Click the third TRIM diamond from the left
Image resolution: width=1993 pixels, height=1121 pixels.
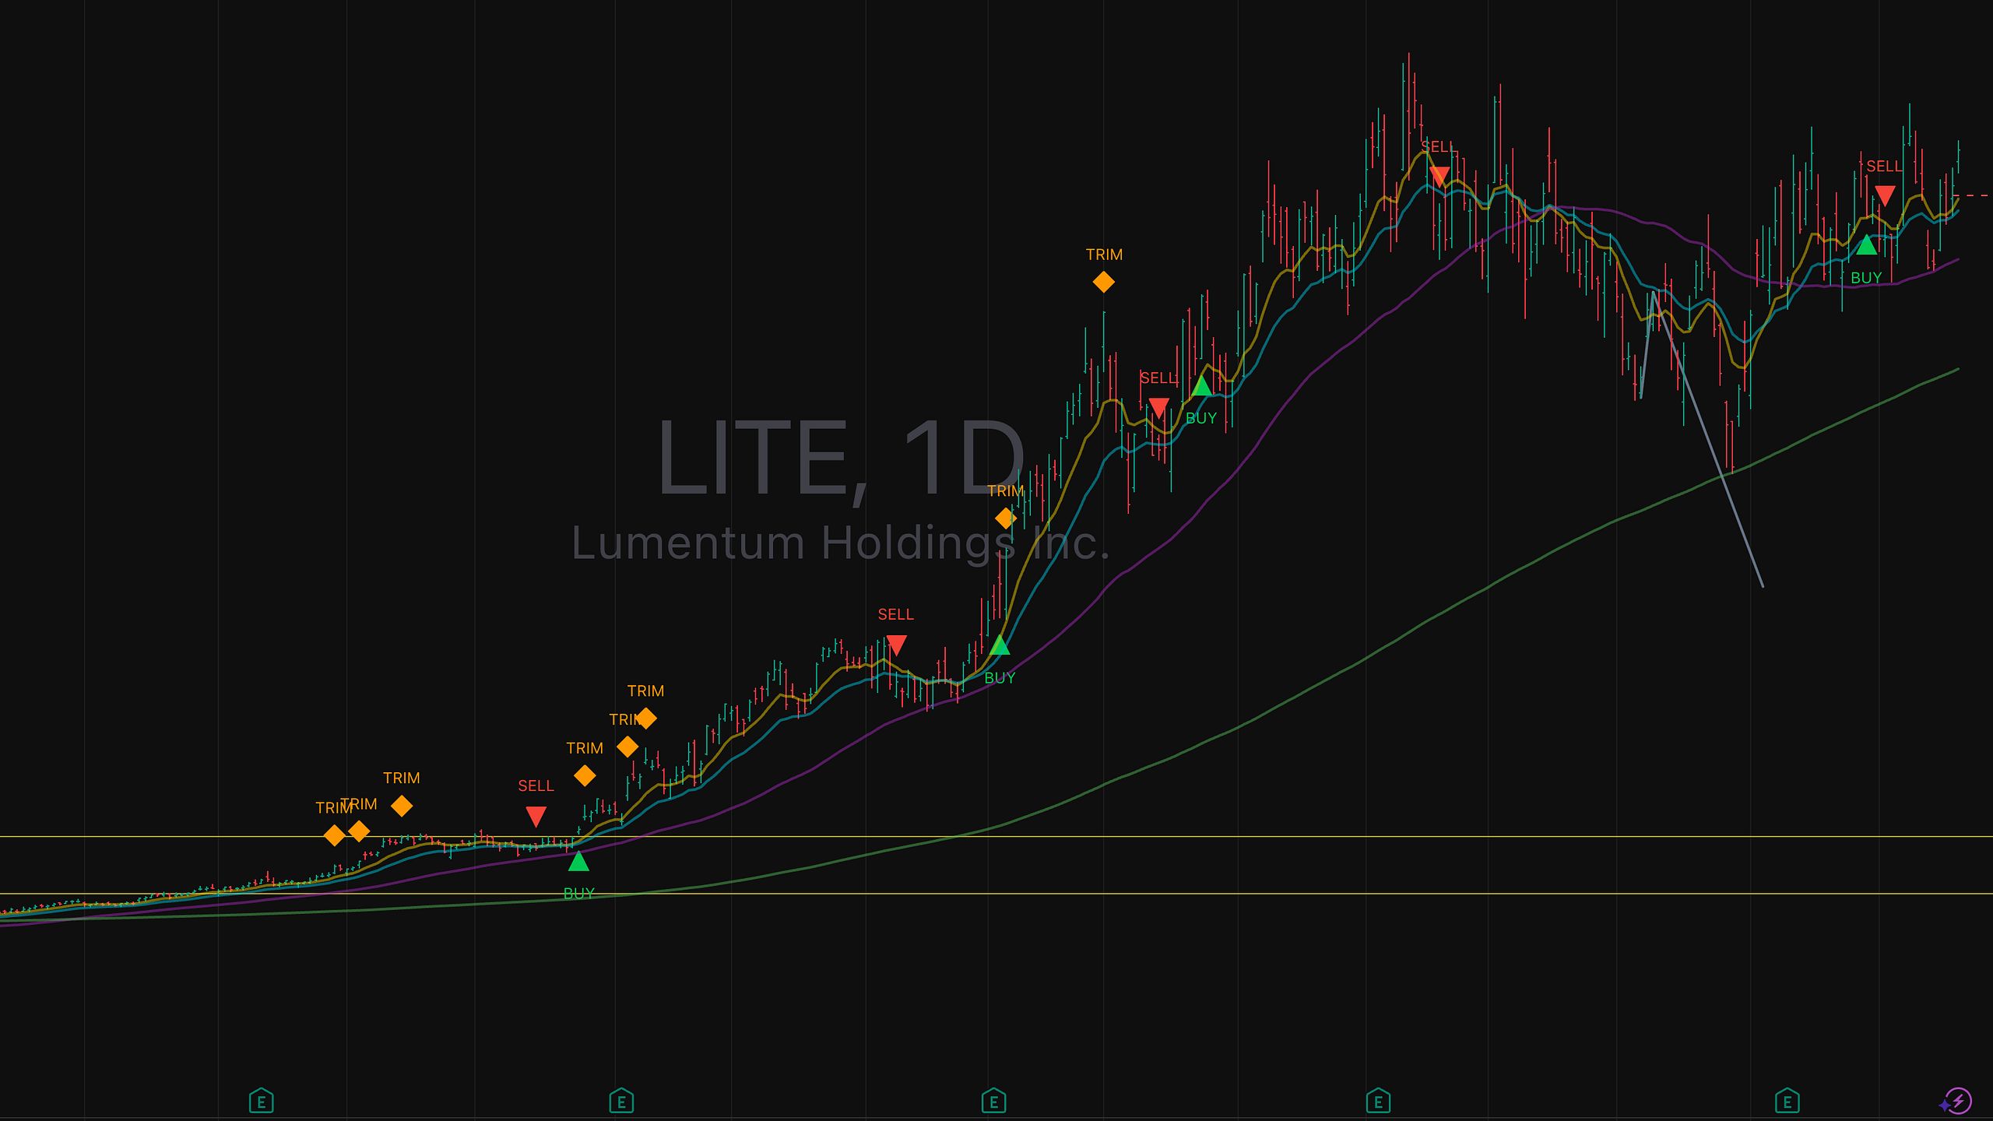pos(402,806)
